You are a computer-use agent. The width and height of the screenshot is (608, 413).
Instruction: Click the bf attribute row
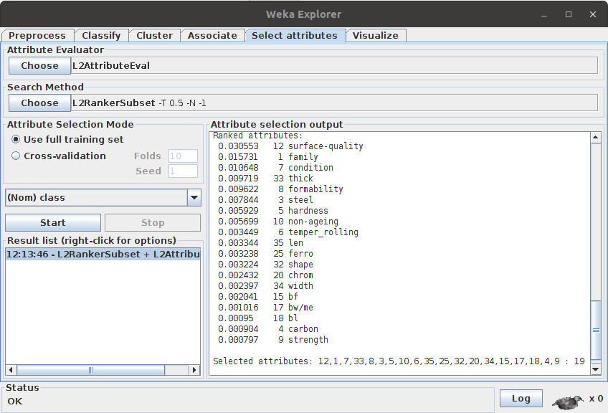point(258,297)
